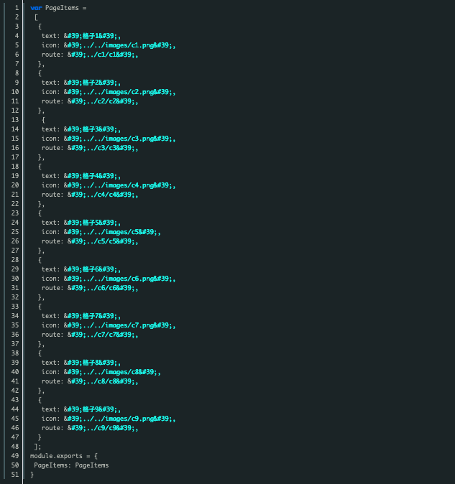
Task: Click the indented opening brace on line 13
Action: coord(43,120)
